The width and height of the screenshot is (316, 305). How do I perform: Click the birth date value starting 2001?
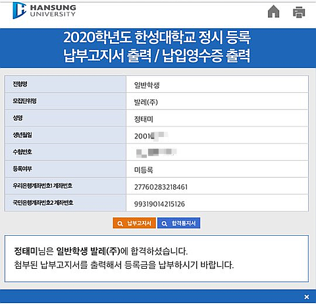[151, 136]
